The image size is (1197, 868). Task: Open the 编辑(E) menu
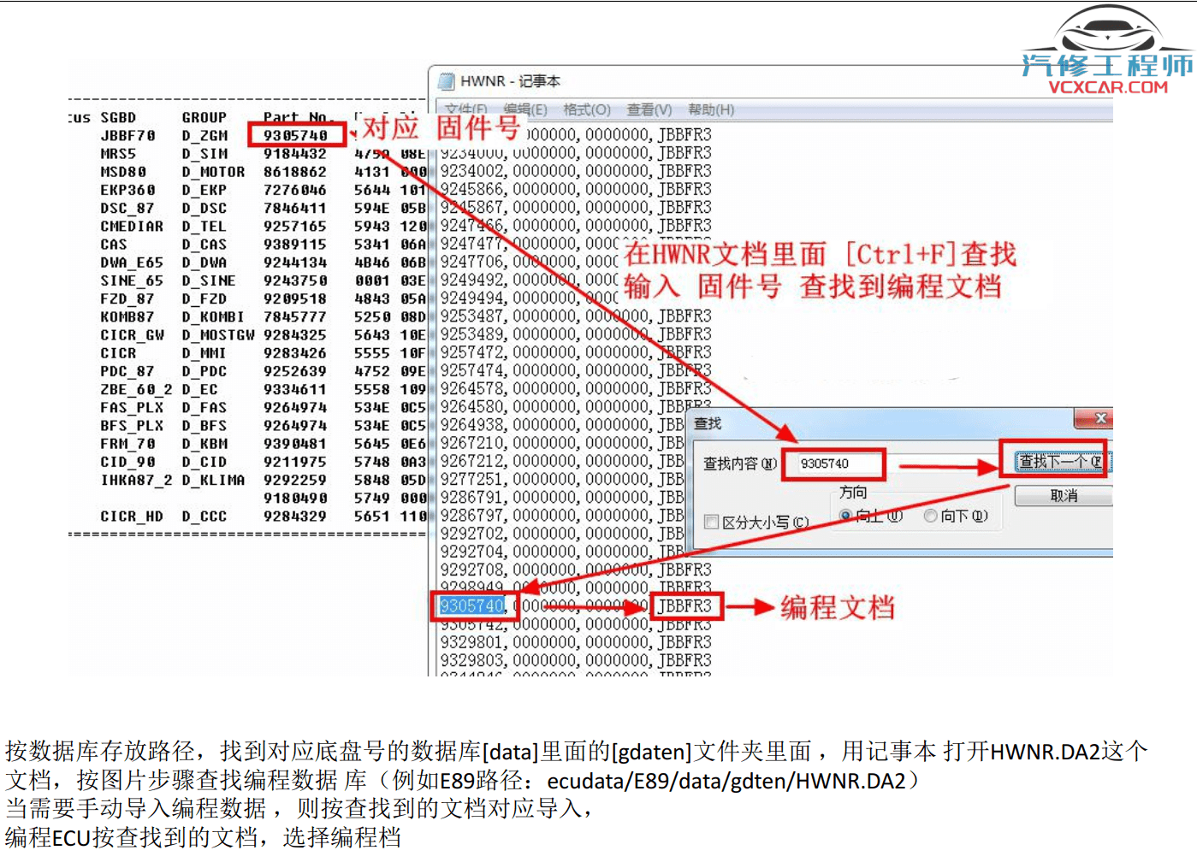[525, 109]
